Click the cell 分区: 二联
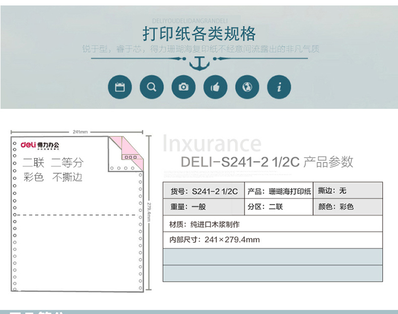Viewport: 398px width, 314px height. pos(279,207)
